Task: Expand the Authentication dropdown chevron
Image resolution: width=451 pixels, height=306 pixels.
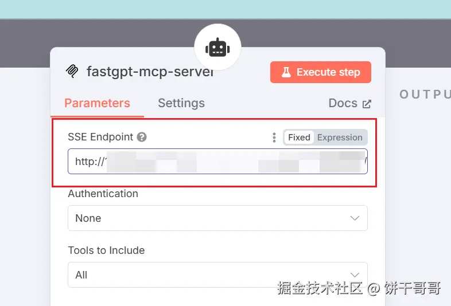Action: (355, 218)
